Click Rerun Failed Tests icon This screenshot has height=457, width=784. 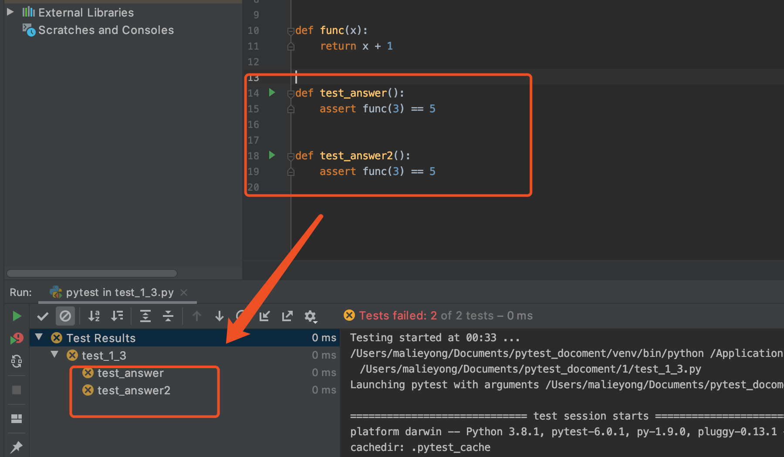tap(17, 338)
